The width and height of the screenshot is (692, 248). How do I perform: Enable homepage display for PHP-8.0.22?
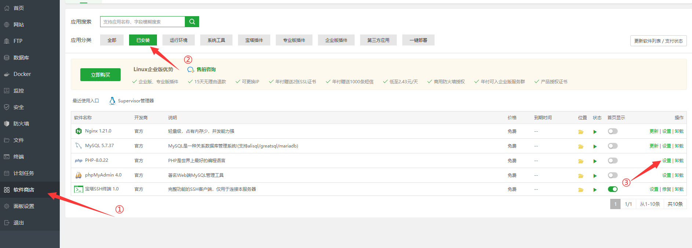tap(612, 161)
